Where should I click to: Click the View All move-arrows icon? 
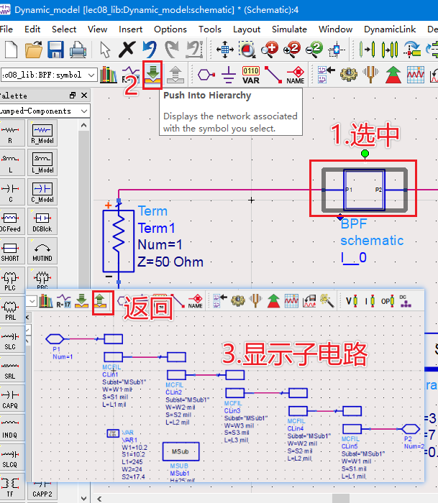click(225, 50)
